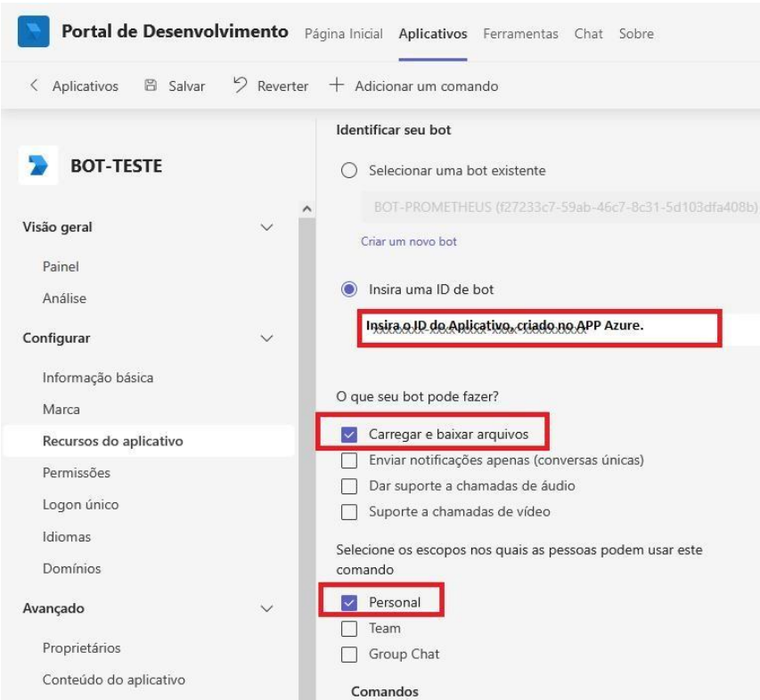Open the Chat menu item

(588, 33)
